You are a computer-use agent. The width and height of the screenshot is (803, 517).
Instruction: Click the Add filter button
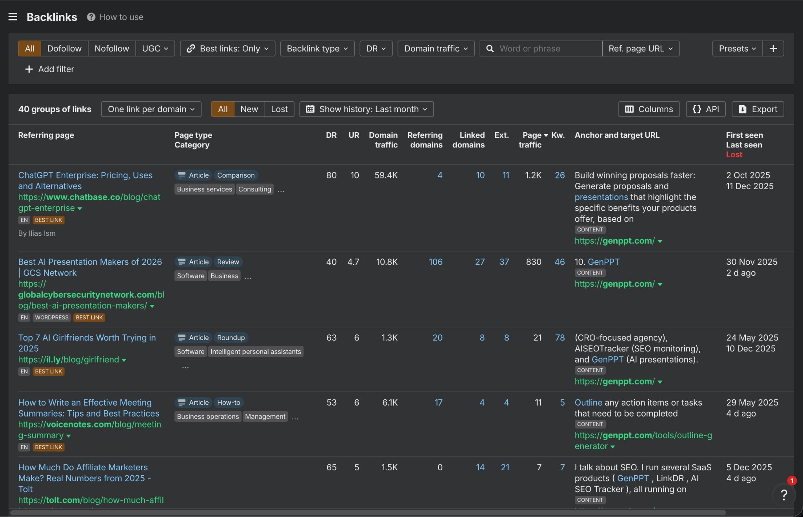(49, 69)
